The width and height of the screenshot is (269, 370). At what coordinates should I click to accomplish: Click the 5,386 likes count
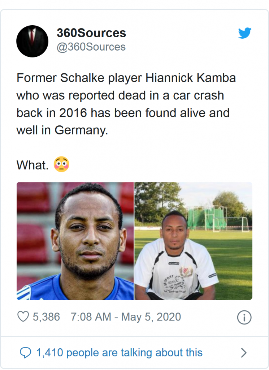[x=46, y=317]
